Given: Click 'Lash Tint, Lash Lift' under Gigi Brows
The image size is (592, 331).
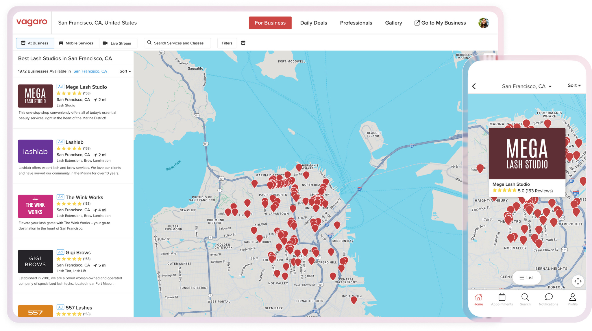Looking at the screenshot, I should 71,271.
